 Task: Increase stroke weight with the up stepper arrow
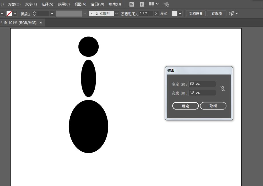[34, 12]
